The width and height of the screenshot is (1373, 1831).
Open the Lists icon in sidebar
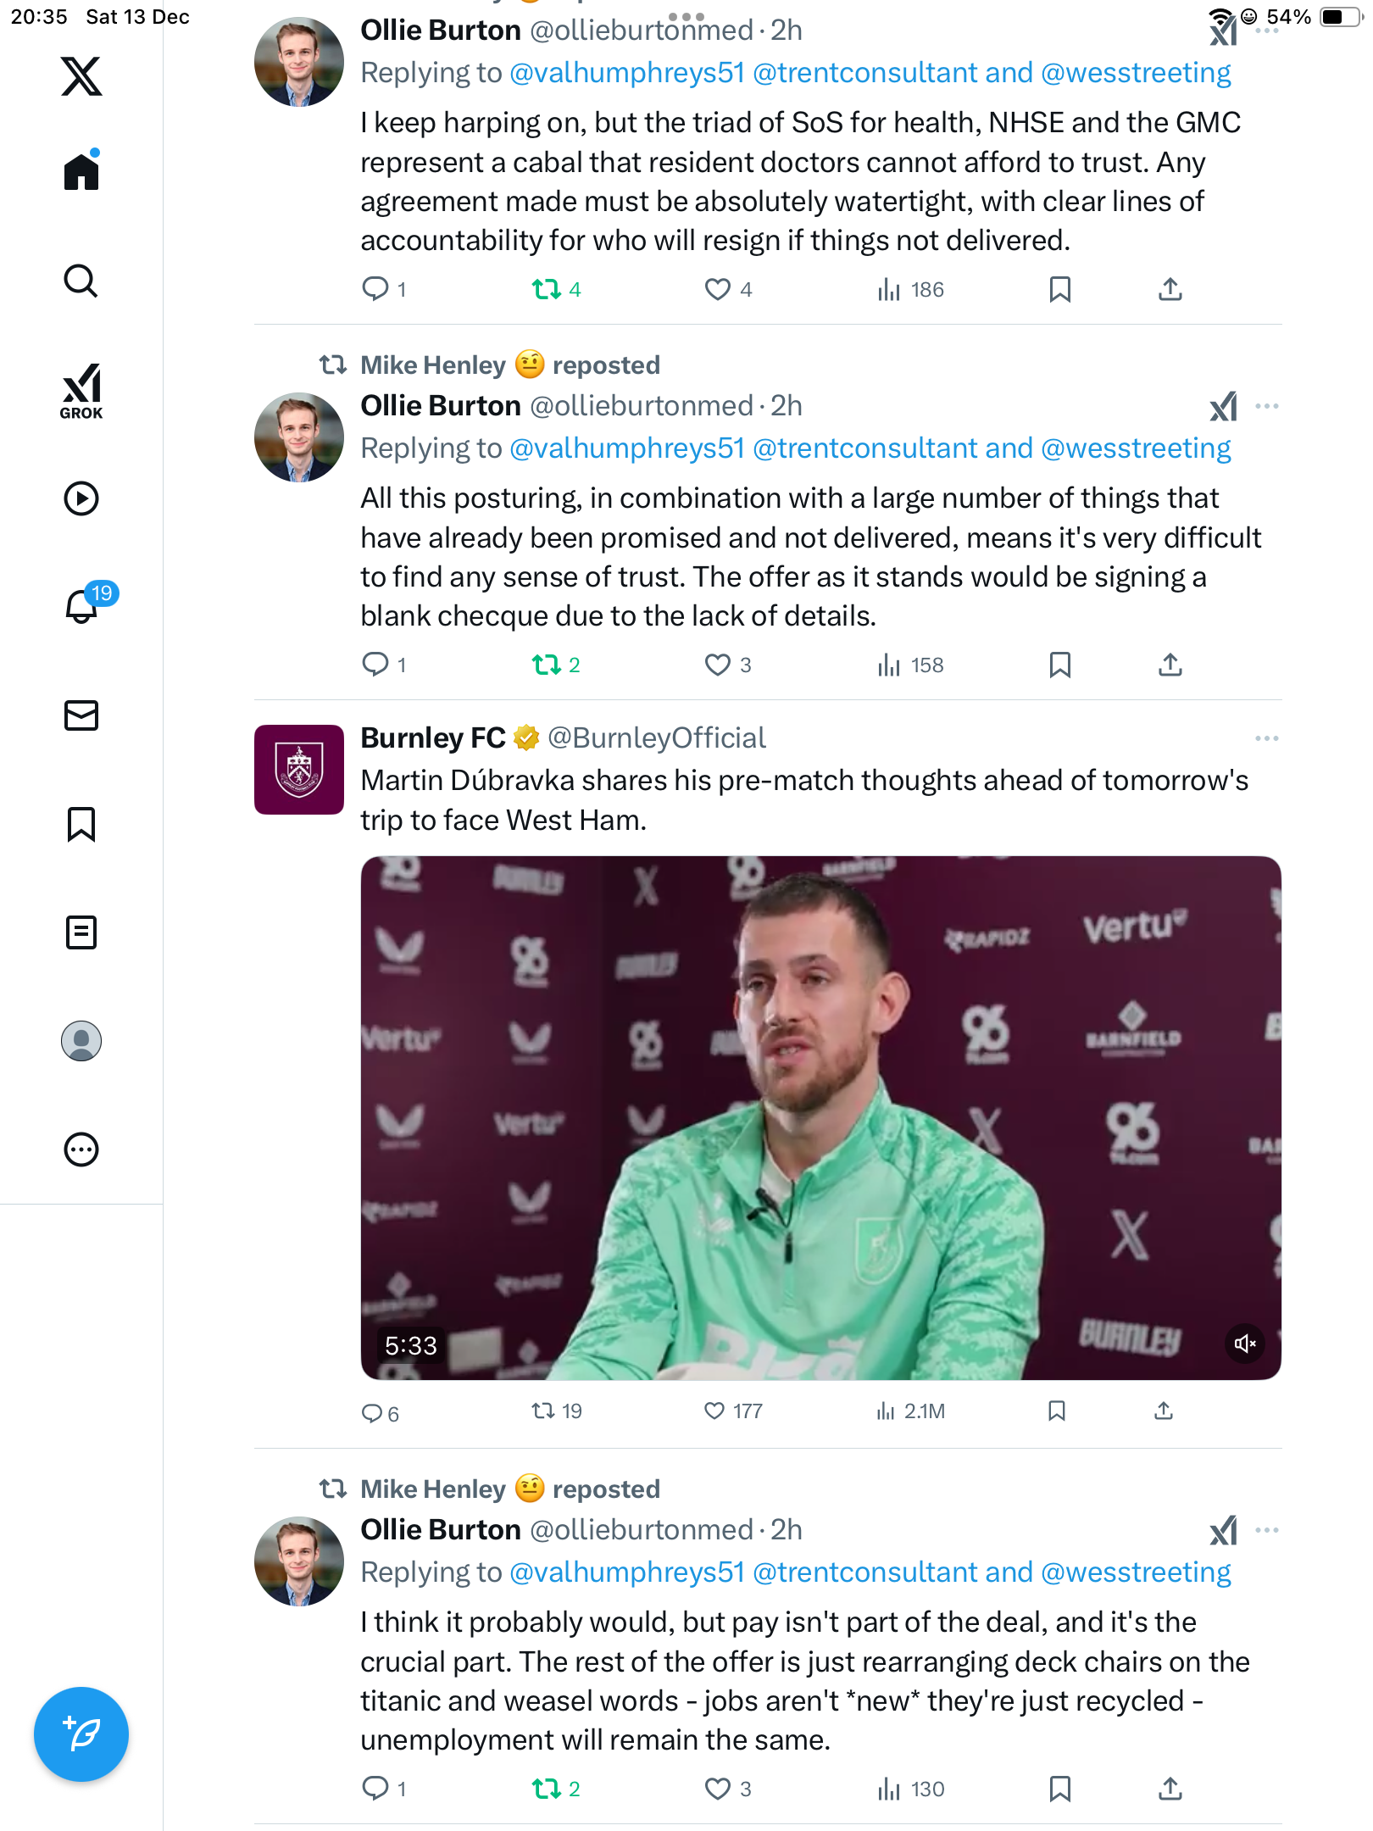[x=81, y=932]
